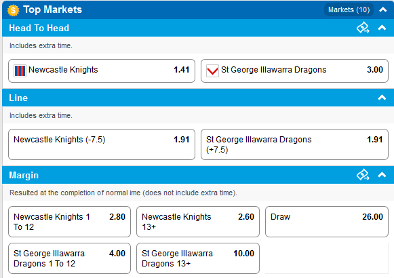Choose Newcastle Knights 1 To 12 margin

(69, 222)
